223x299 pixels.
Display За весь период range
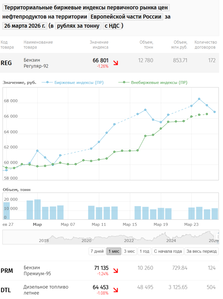(201, 251)
